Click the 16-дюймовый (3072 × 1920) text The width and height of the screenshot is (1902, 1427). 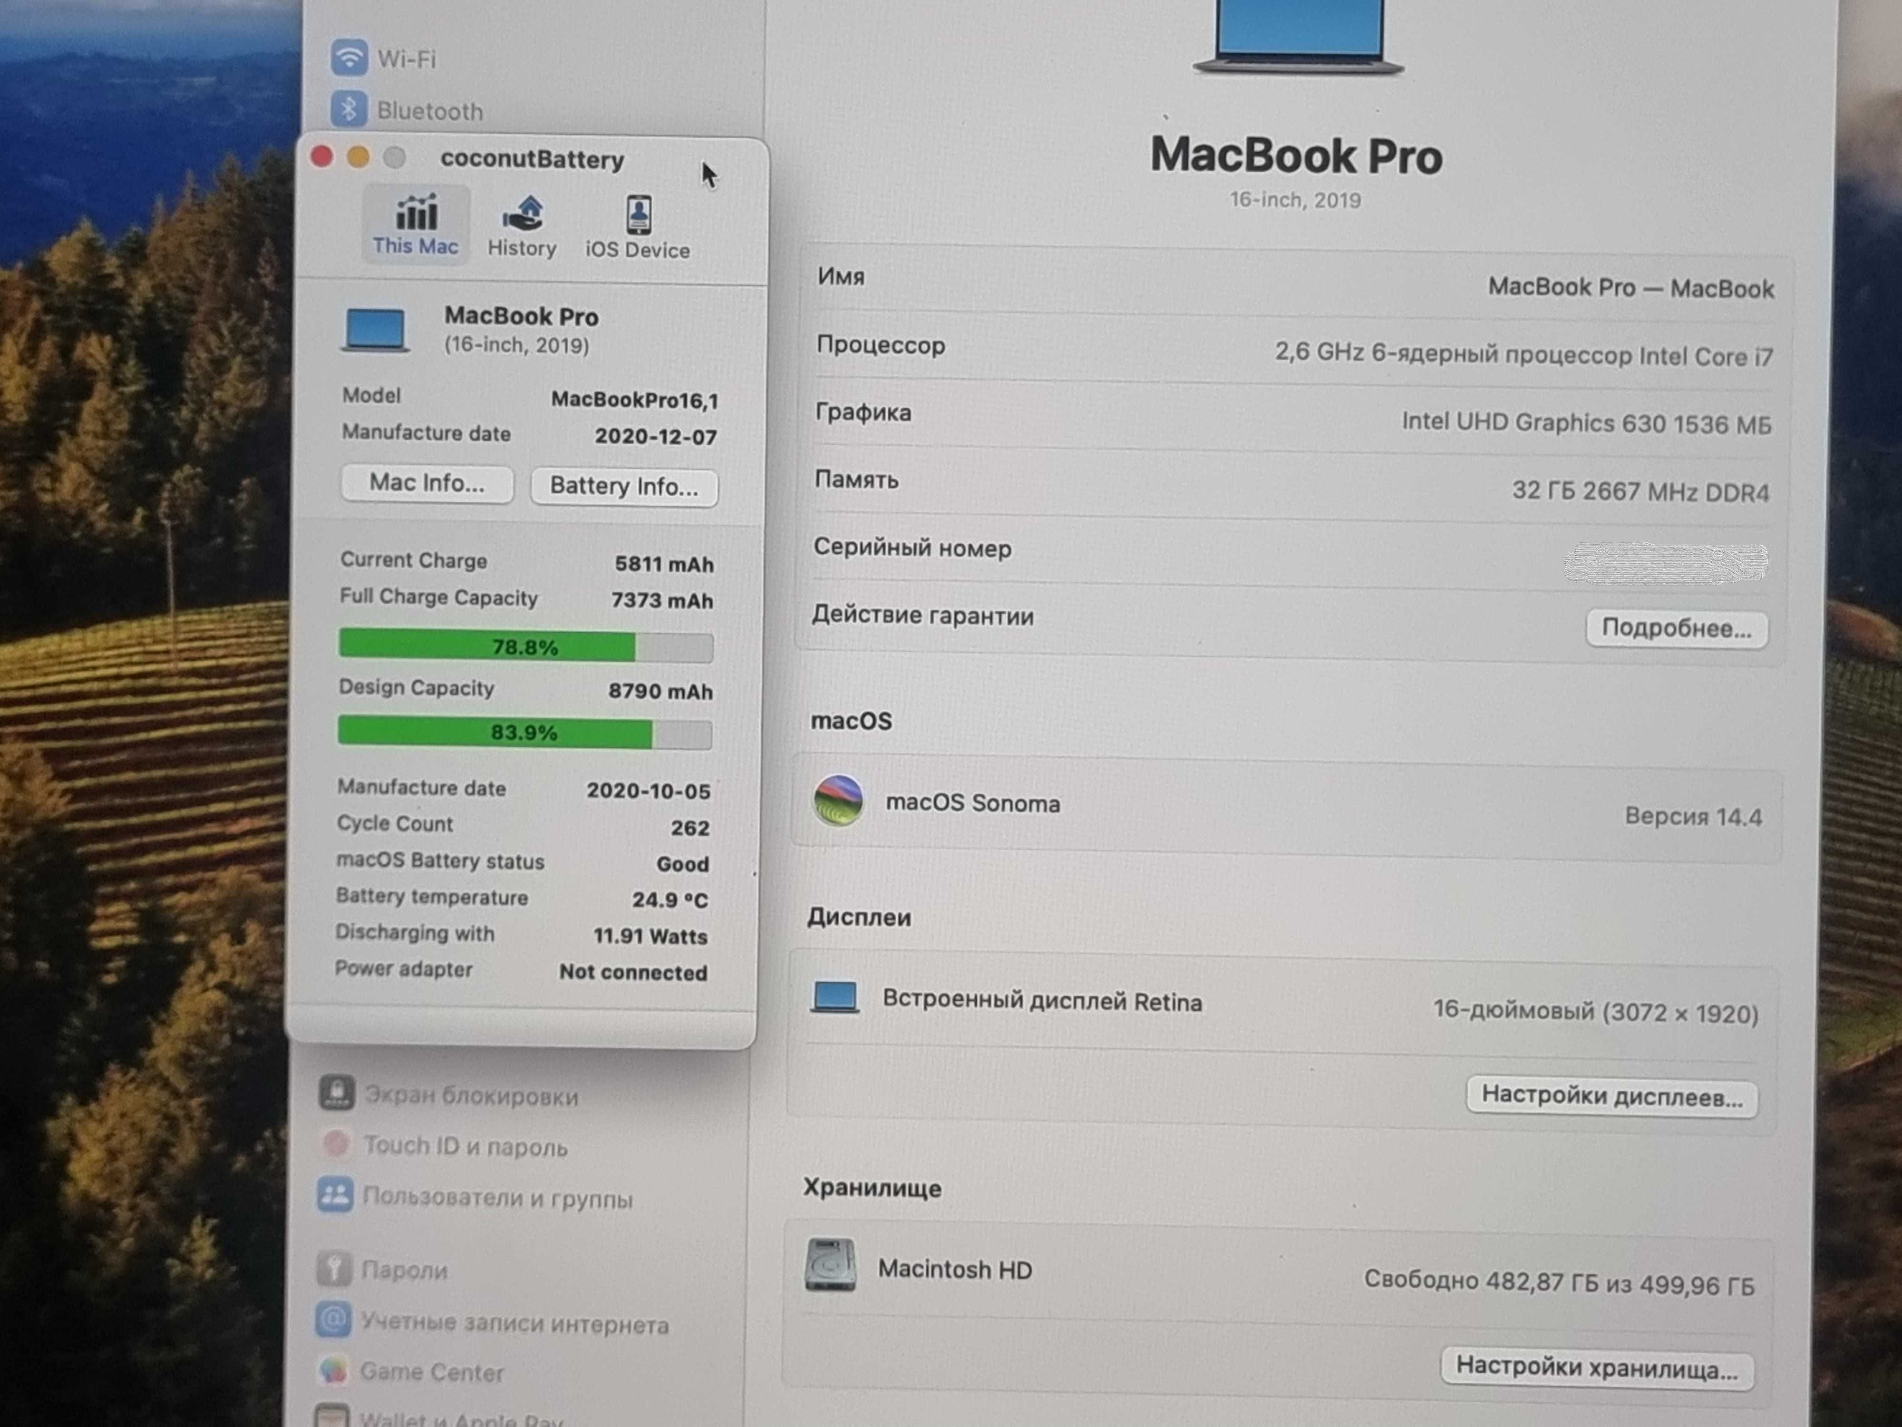1595,1012
